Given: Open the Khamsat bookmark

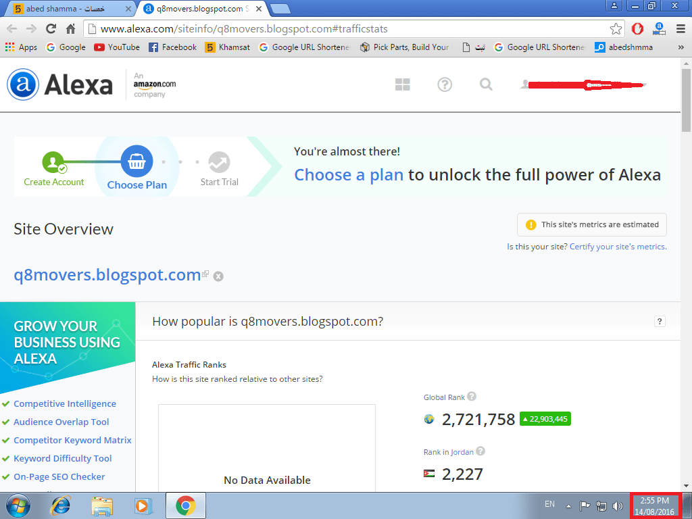Looking at the screenshot, I should coord(227,47).
